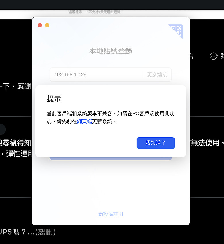
Task: Click the 感謝 text in background page
Action: pos(24,86)
